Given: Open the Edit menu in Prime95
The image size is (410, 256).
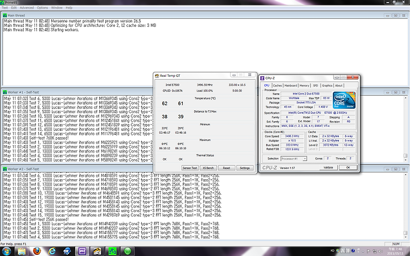Looking at the screenshot, I should (14, 8).
